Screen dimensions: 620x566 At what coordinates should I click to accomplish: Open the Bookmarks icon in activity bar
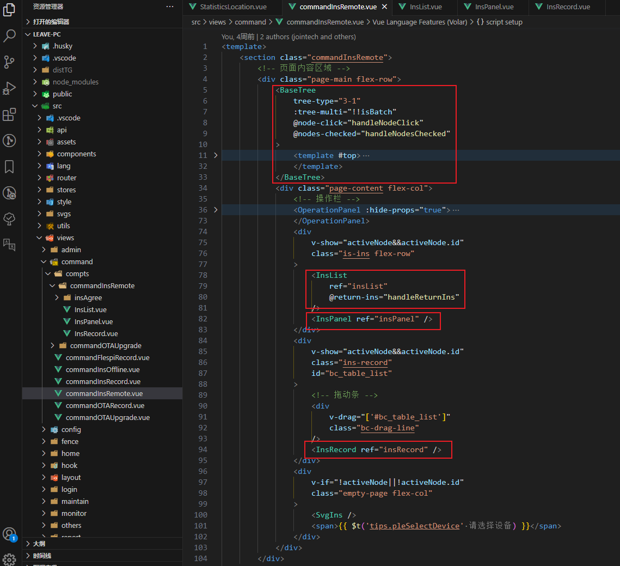(9, 167)
